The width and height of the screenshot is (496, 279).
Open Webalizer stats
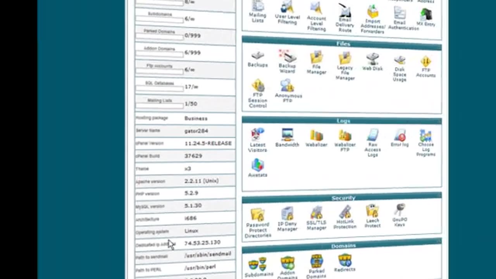[x=316, y=138]
